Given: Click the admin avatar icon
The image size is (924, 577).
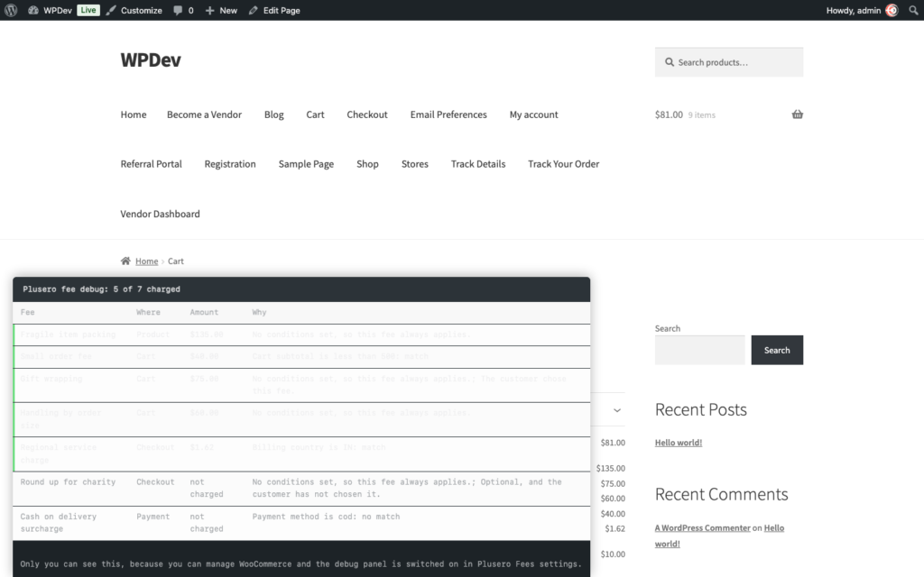Looking at the screenshot, I should click(892, 10).
